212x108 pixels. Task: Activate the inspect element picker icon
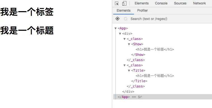[117, 3]
